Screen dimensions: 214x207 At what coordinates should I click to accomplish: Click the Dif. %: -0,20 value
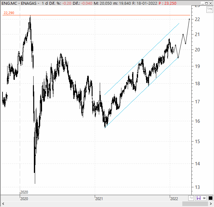coord(60,3)
